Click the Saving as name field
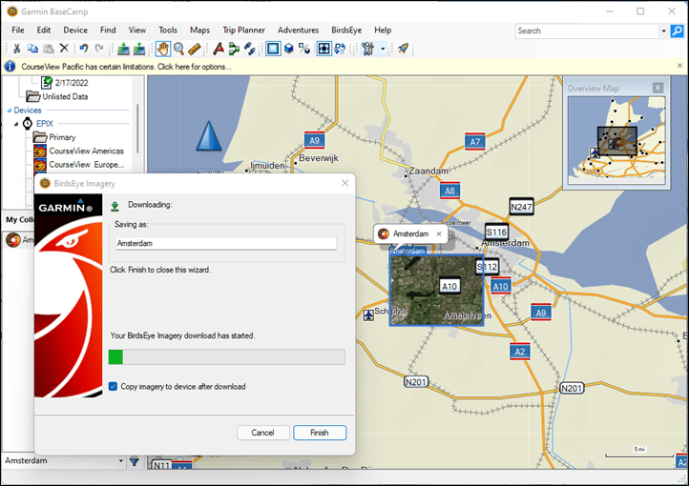 tap(226, 243)
